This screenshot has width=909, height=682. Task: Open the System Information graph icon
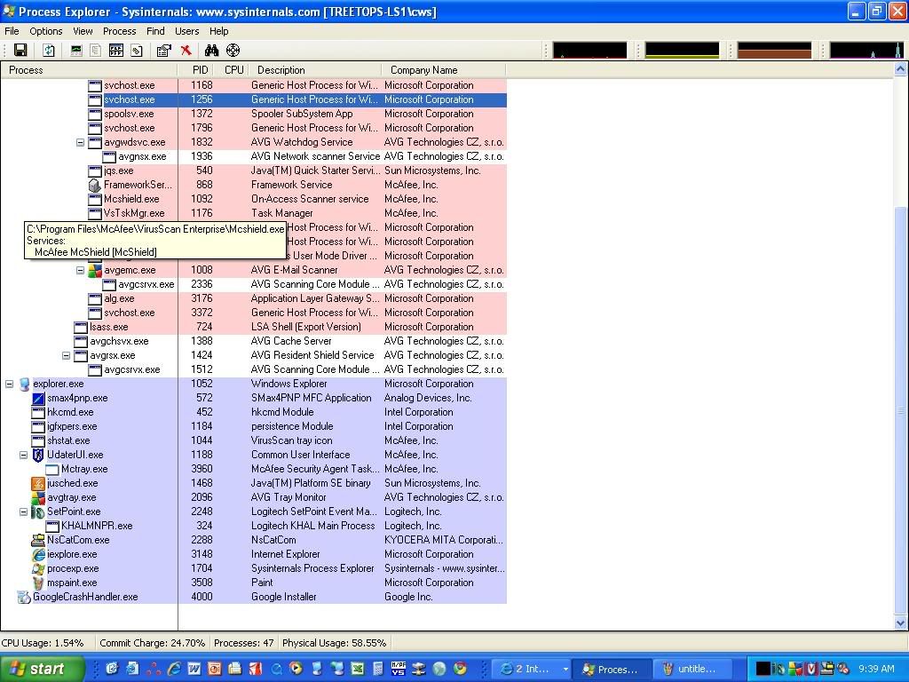[76, 51]
